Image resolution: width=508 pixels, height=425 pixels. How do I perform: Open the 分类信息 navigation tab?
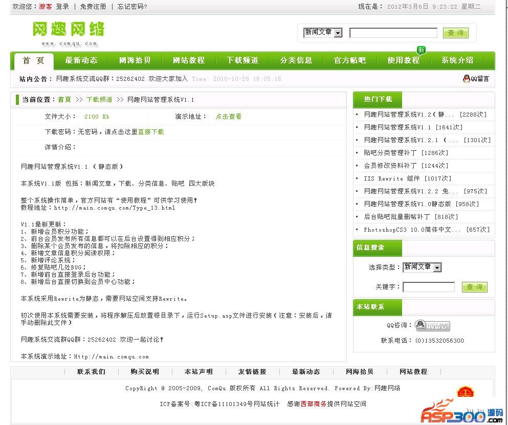[x=296, y=60]
